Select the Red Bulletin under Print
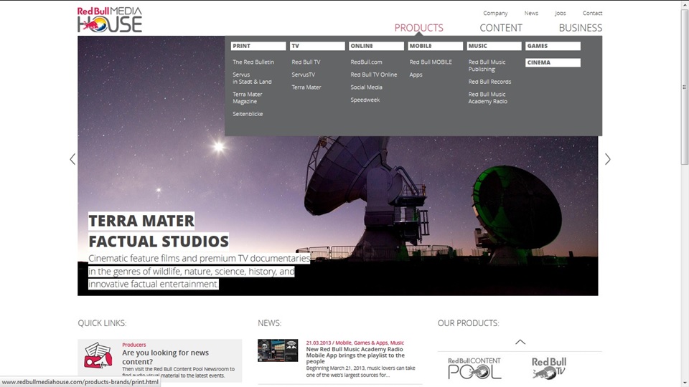Screen dimensions: 689x387 click(x=253, y=62)
